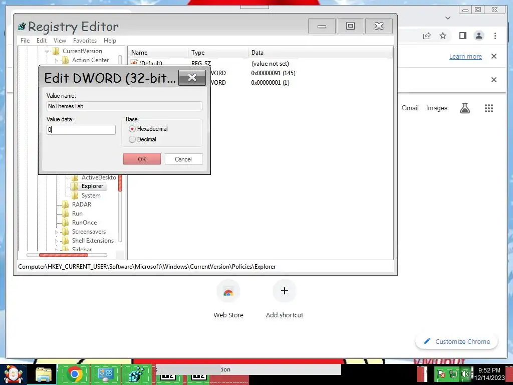Switch to Registry Editor taskbar icon
The height and width of the screenshot is (385, 513).
point(136,374)
